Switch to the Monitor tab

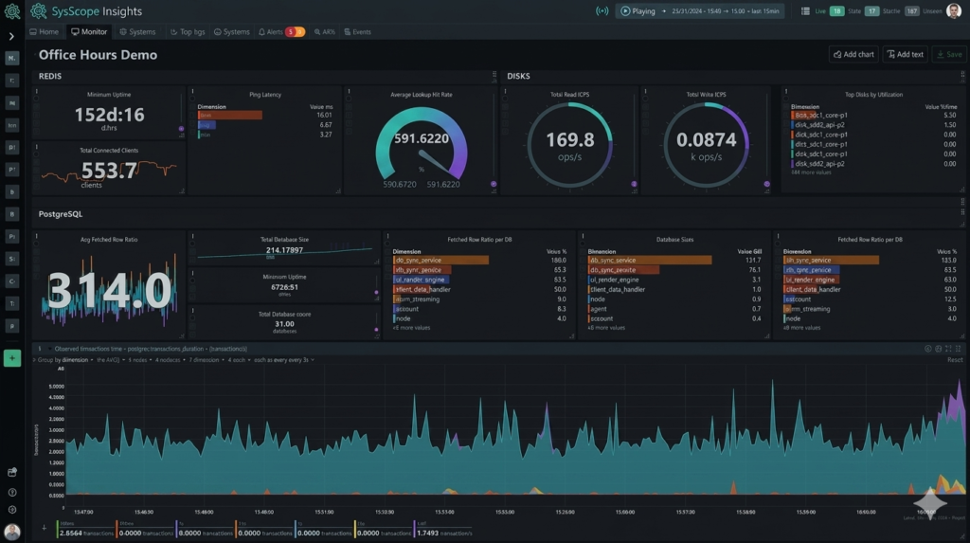[x=89, y=31]
